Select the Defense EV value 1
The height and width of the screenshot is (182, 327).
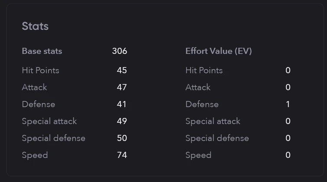click(288, 104)
